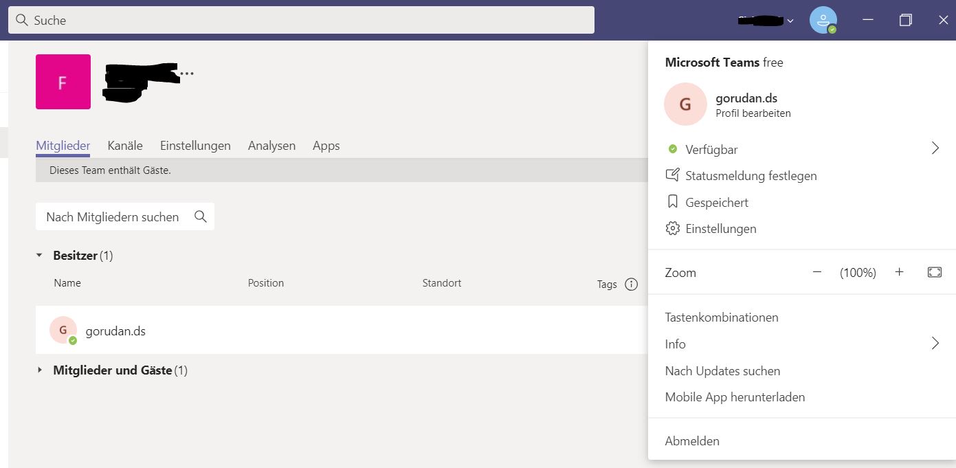Click Profil bearbeiten link
956x468 pixels.
point(753,113)
